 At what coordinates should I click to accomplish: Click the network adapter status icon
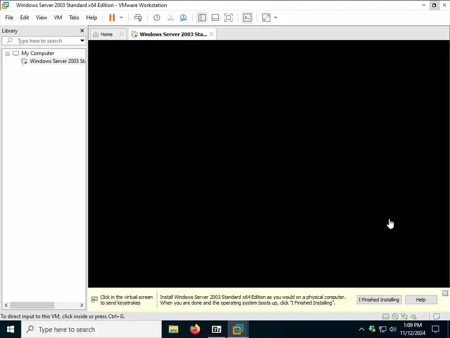[x=404, y=316]
